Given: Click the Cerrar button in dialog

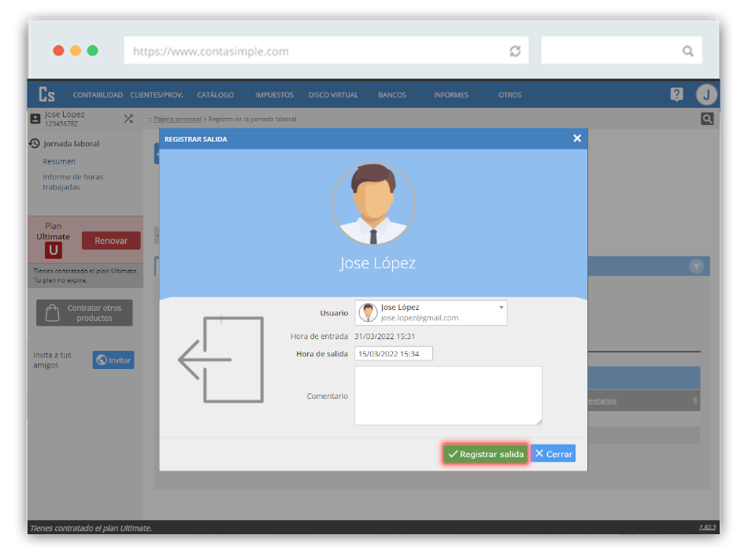Looking at the screenshot, I should click(x=554, y=454).
